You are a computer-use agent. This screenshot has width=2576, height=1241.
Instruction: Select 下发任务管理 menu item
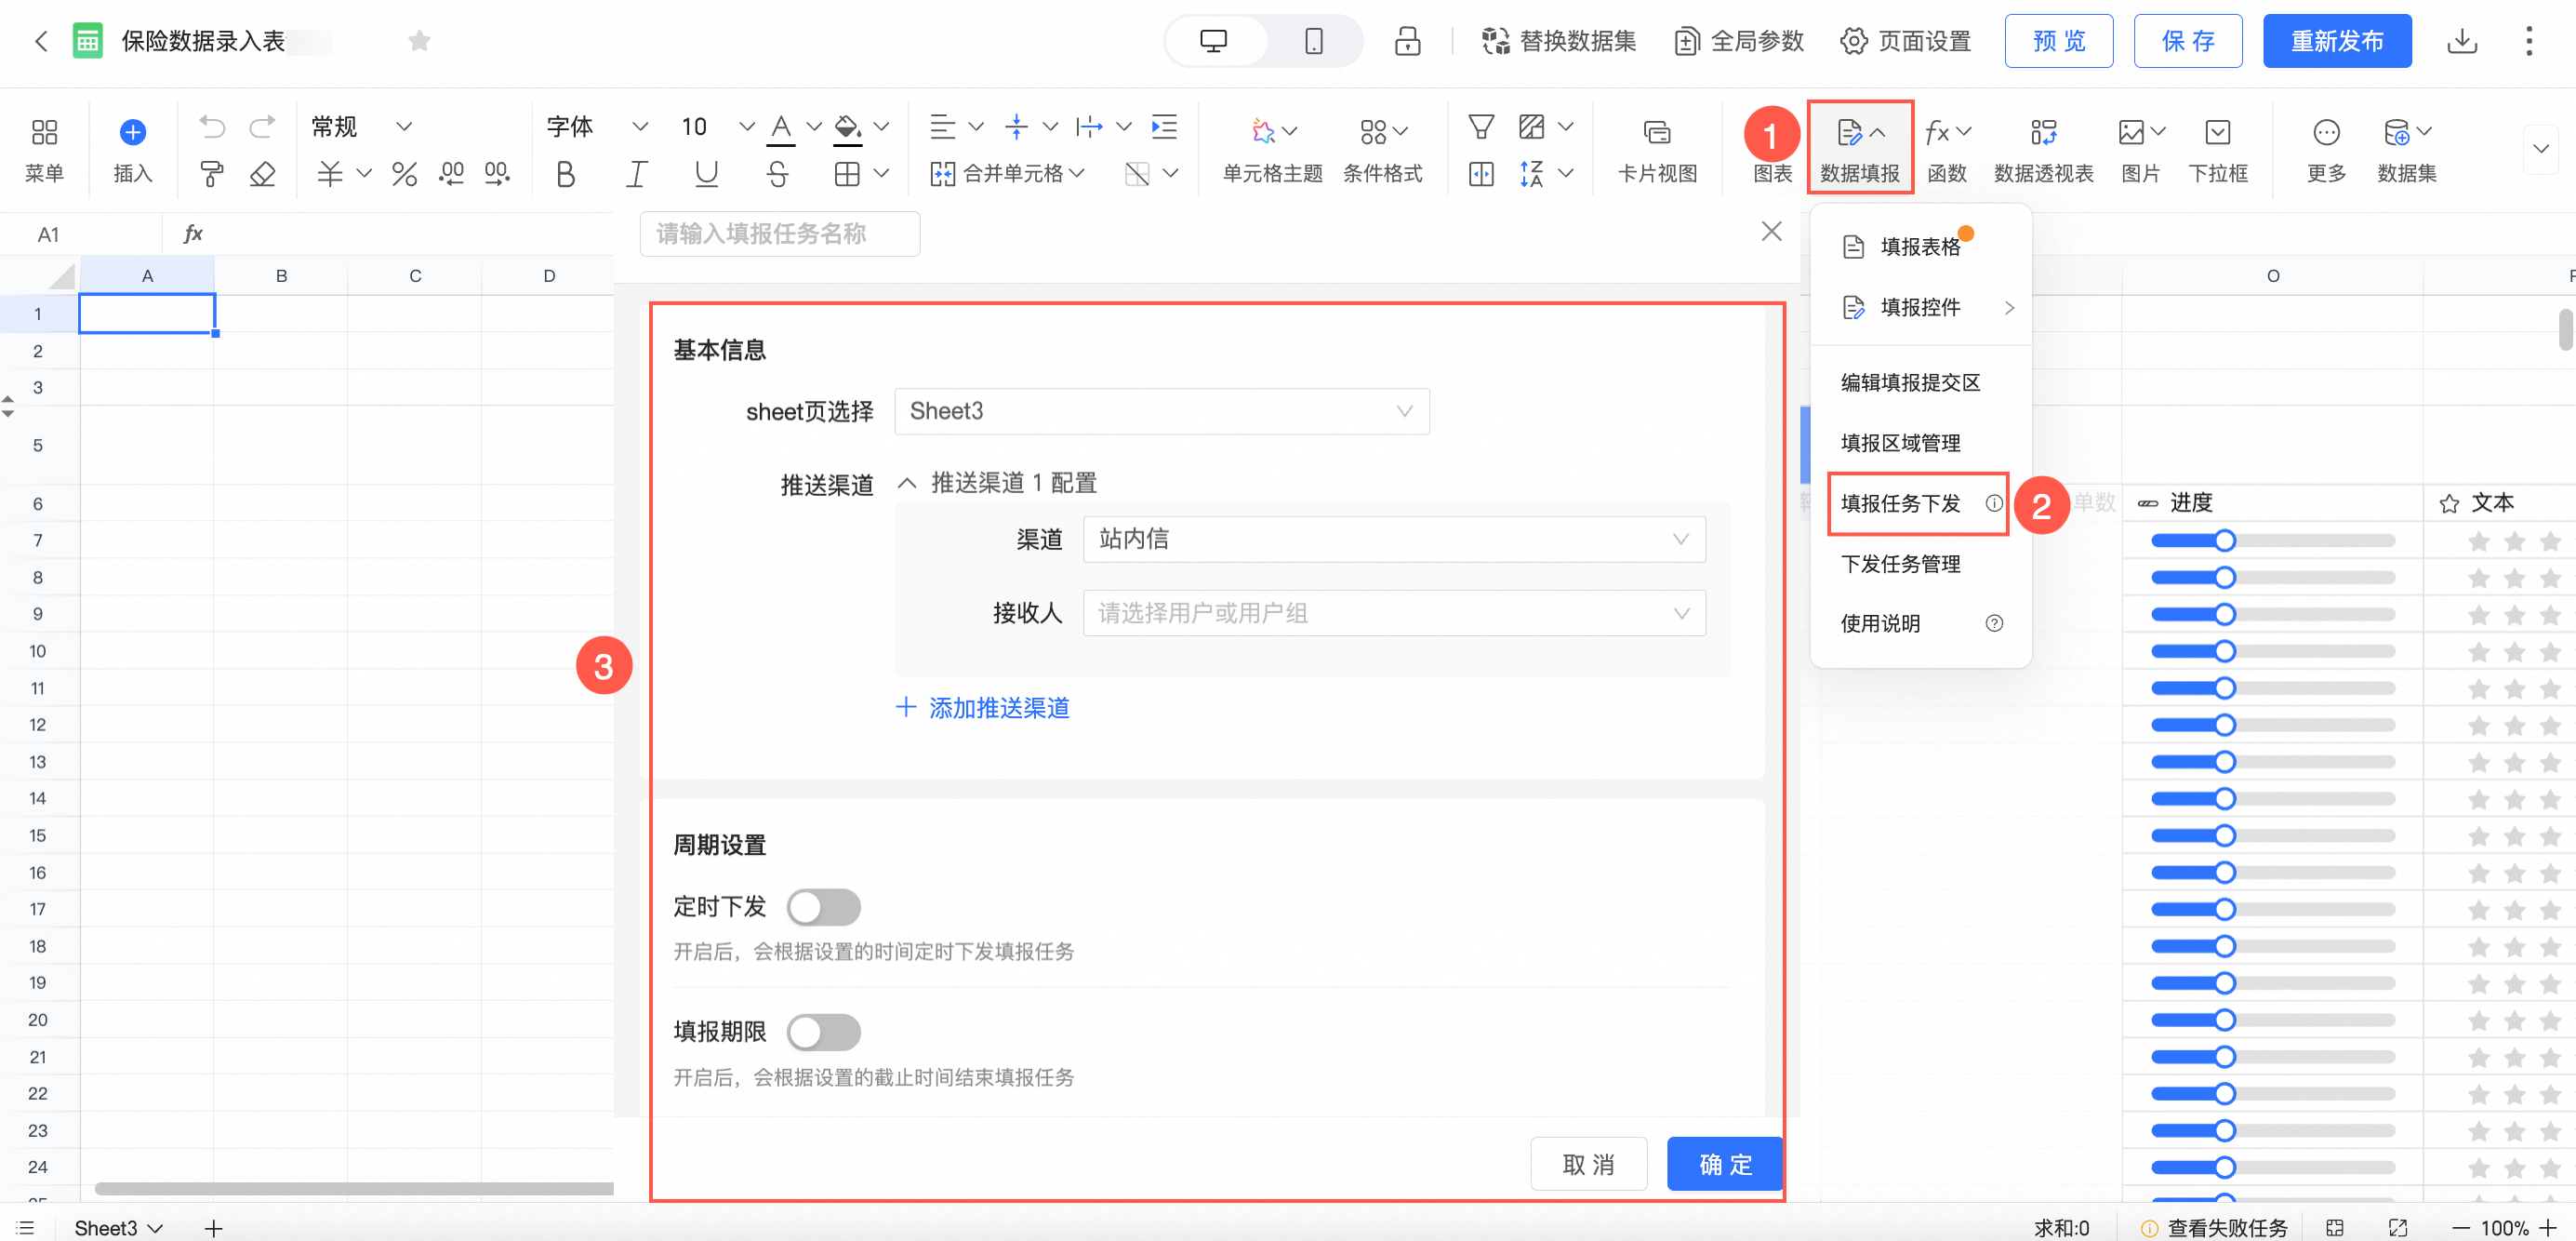click(x=1900, y=564)
